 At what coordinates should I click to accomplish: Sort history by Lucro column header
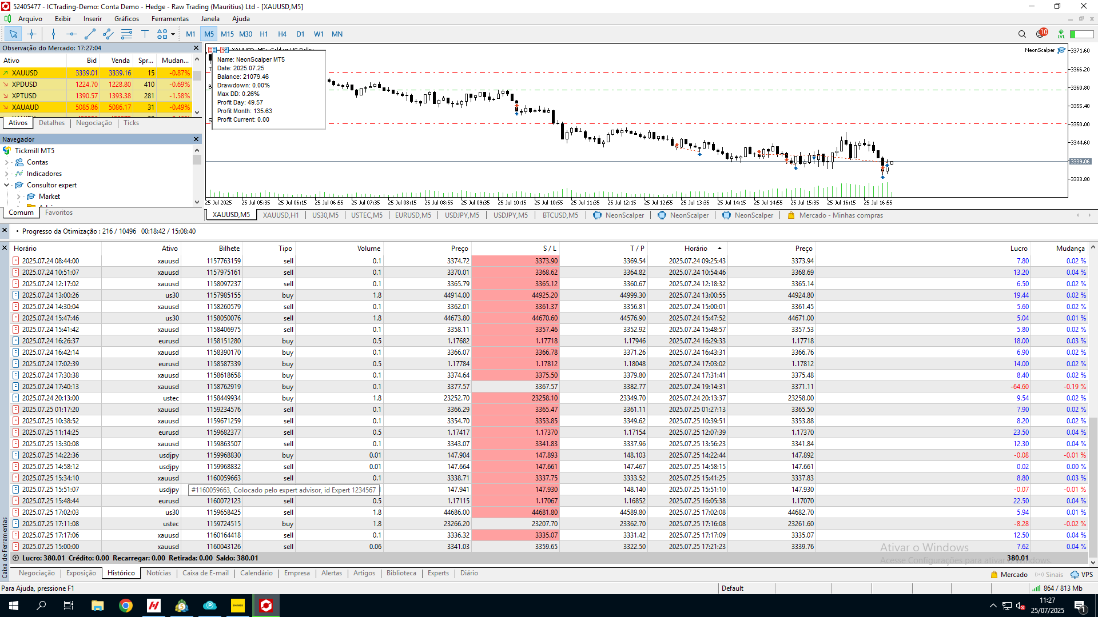[x=1019, y=249]
